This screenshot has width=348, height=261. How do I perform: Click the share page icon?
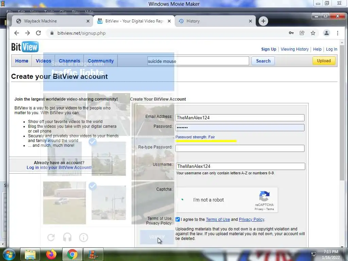click(x=302, y=33)
